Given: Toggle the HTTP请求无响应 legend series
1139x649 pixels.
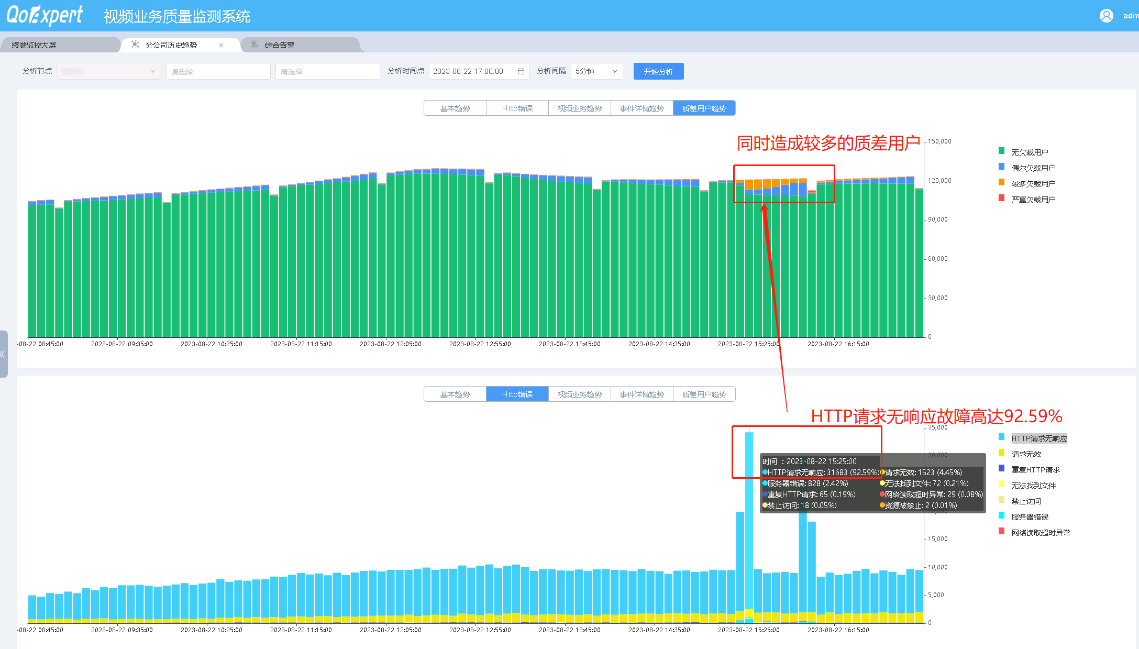Looking at the screenshot, I should [1038, 438].
